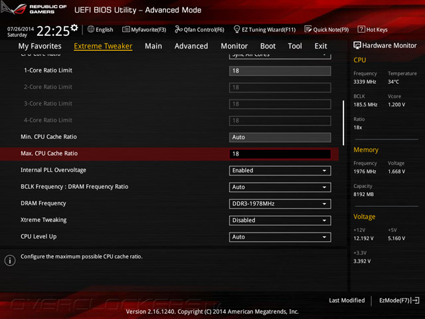Click the Vcore 1.200 V value

pos(396,104)
